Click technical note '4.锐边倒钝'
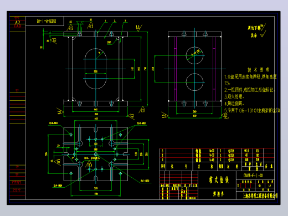This screenshot has width=288, height=216. pyautogui.click(x=234, y=104)
